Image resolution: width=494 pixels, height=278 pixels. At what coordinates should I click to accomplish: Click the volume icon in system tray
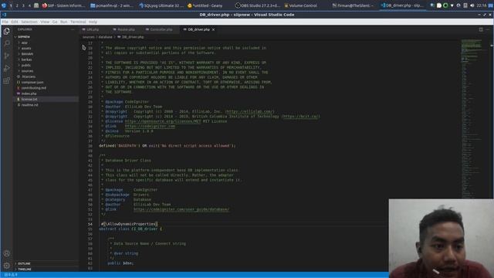(472, 5)
